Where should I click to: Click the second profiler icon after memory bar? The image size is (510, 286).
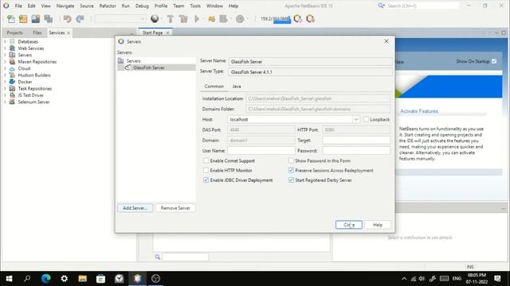point(310,19)
